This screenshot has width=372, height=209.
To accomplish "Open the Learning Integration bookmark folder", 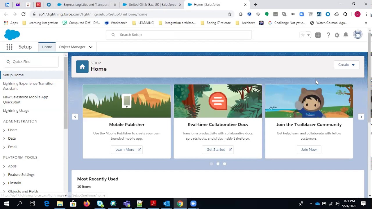I will [40, 23].
